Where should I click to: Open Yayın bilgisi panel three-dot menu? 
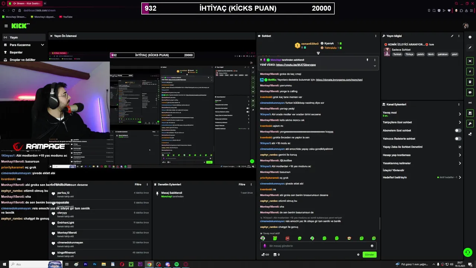(x=459, y=36)
